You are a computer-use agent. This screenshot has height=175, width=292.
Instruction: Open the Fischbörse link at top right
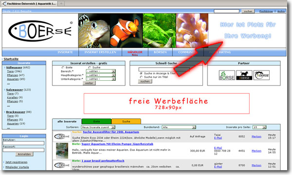point(266,11)
